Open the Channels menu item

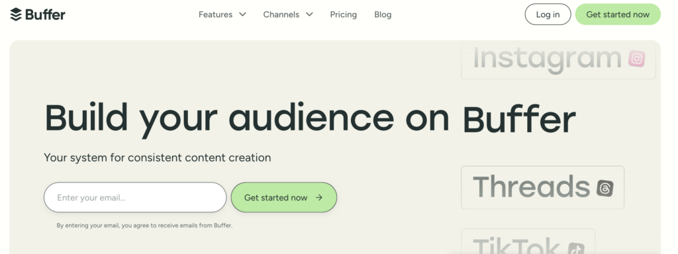point(281,15)
